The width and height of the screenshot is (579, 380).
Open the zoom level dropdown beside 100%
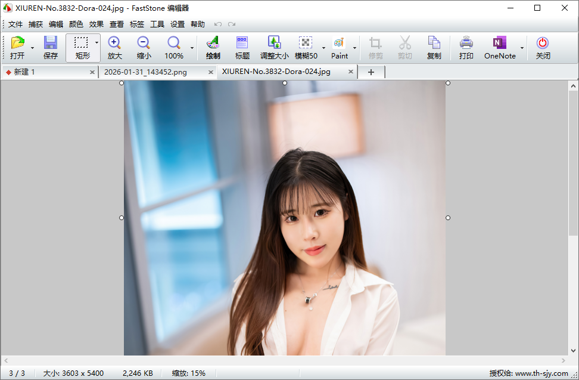click(192, 48)
